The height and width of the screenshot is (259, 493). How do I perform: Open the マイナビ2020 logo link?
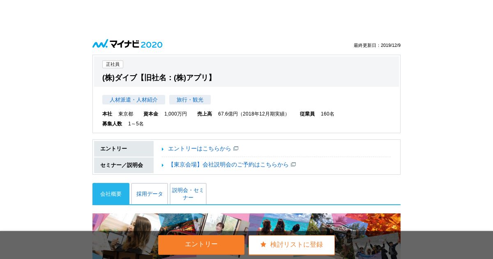point(127,44)
